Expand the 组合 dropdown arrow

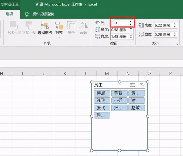(x=71, y=37)
